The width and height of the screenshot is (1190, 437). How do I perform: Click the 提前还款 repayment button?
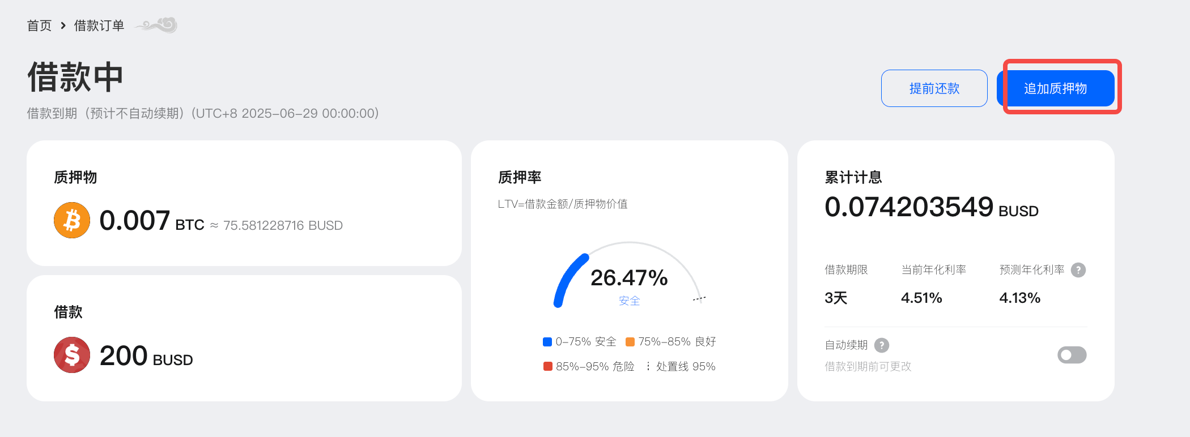click(934, 88)
